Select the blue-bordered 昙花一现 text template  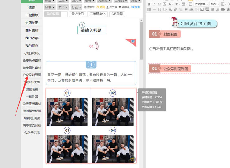click(x=91, y=73)
